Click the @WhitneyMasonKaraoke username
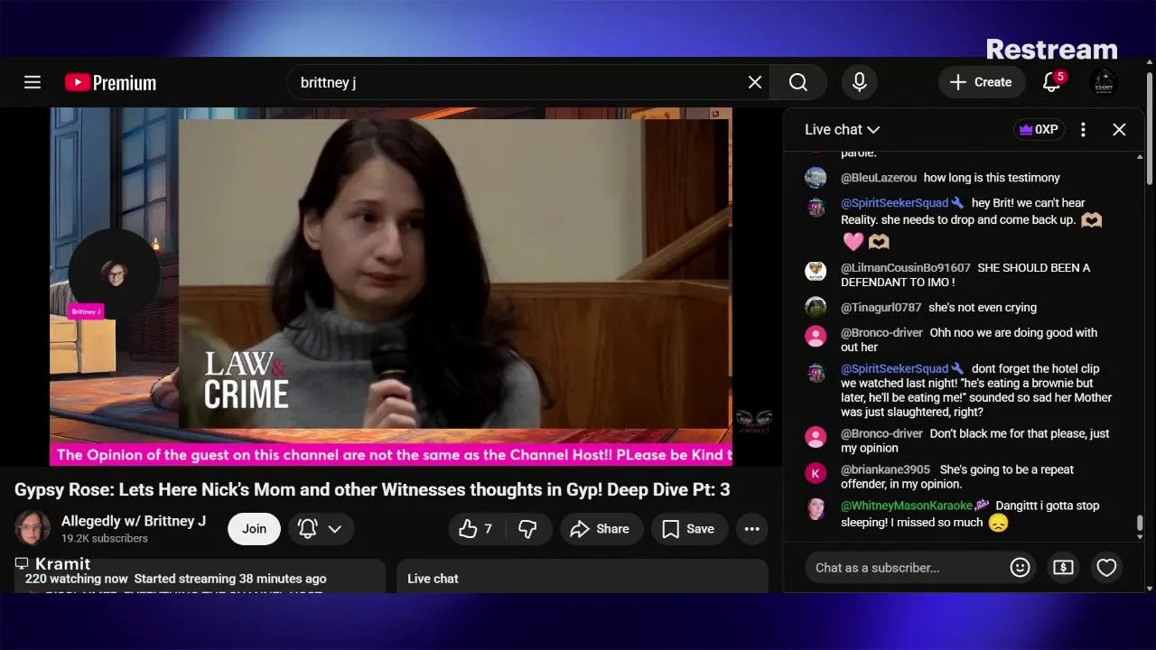Image resolution: width=1156 pixels, height=650 pixels. tap(907, 506)
